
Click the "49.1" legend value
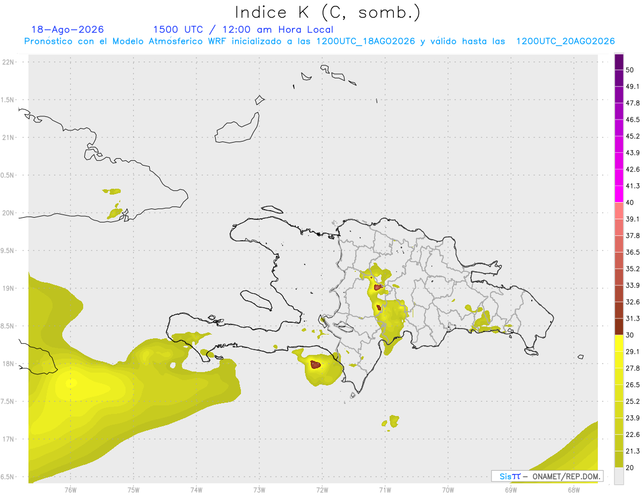click(632, 86)
